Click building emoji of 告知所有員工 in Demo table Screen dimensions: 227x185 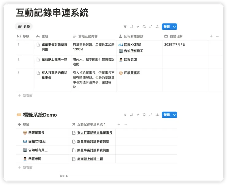[x=25, y=150]
